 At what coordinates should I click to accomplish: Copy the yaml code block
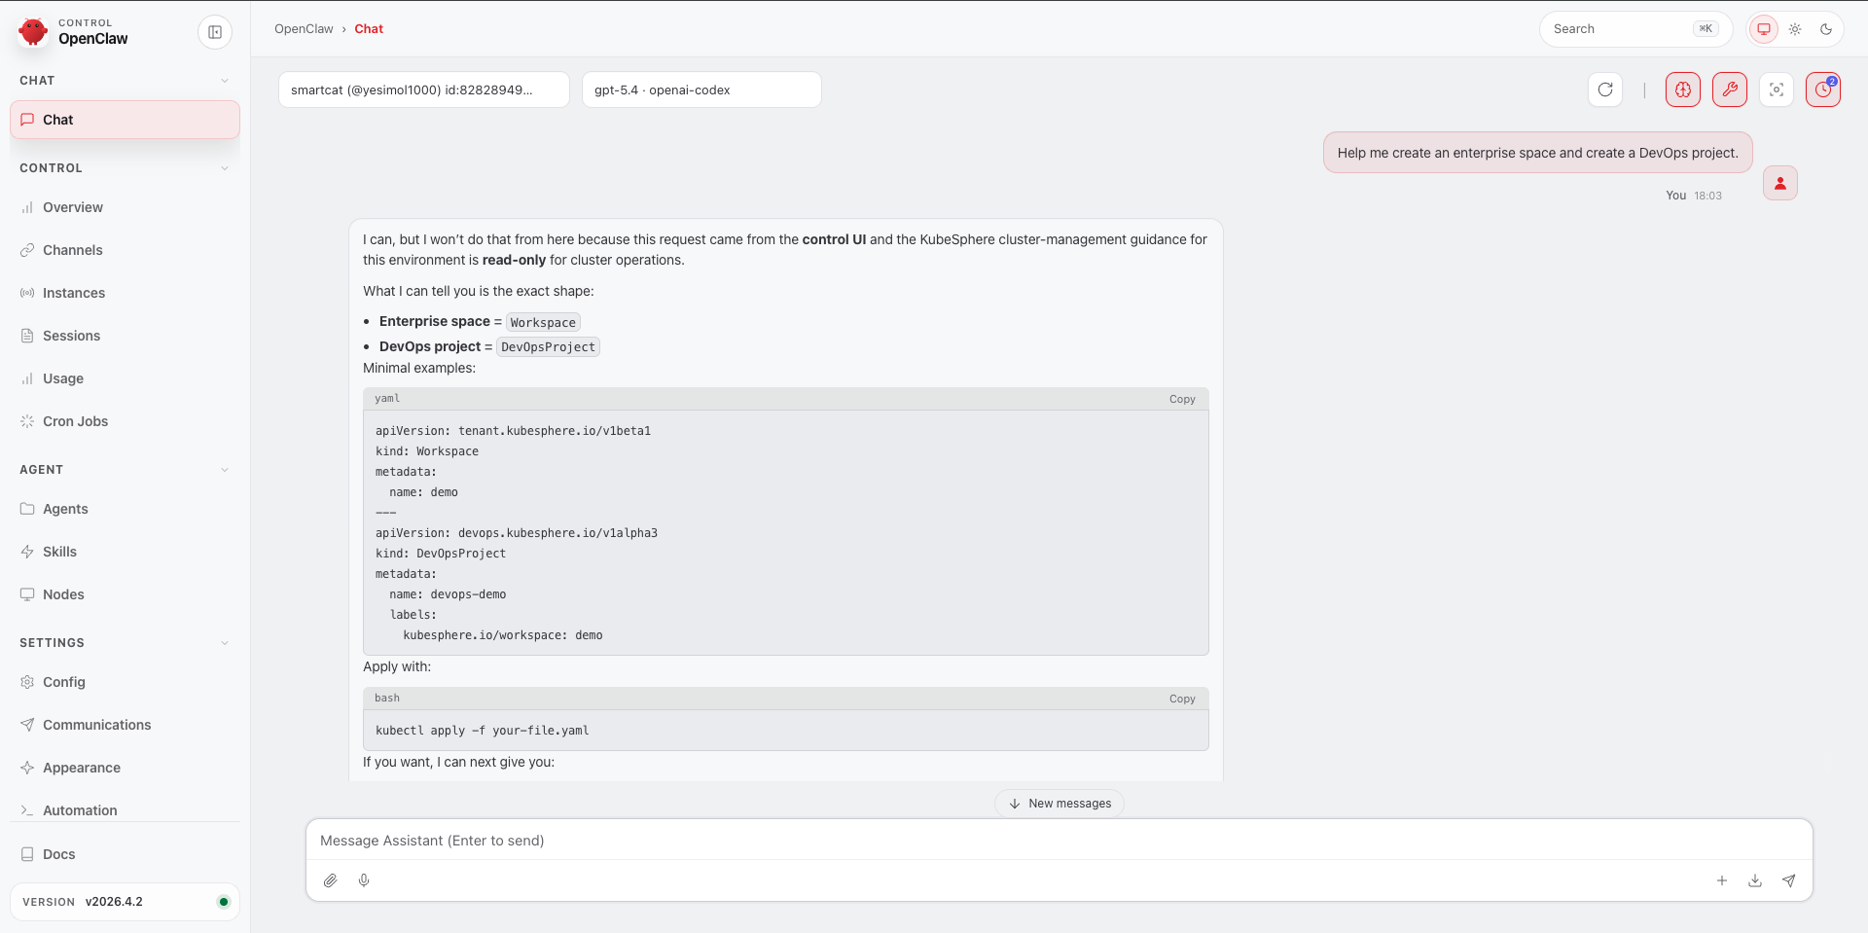pos(1182,399)
